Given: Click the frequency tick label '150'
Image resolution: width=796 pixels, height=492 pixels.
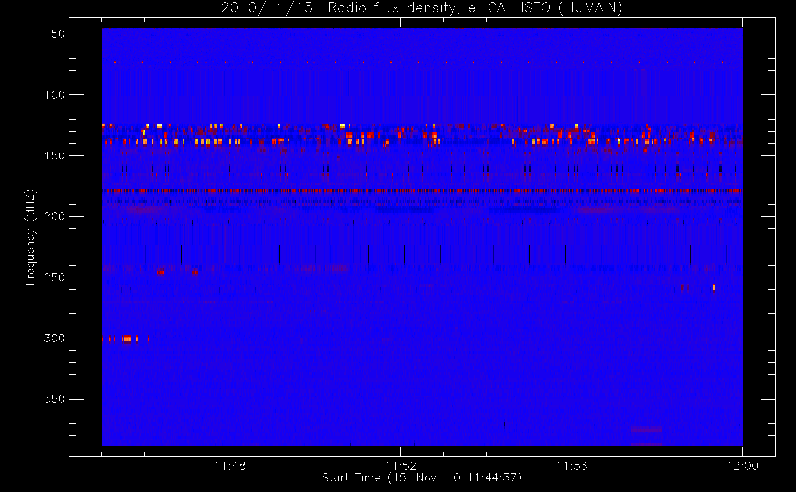Looking at the screenshot, I should [55, 156].
